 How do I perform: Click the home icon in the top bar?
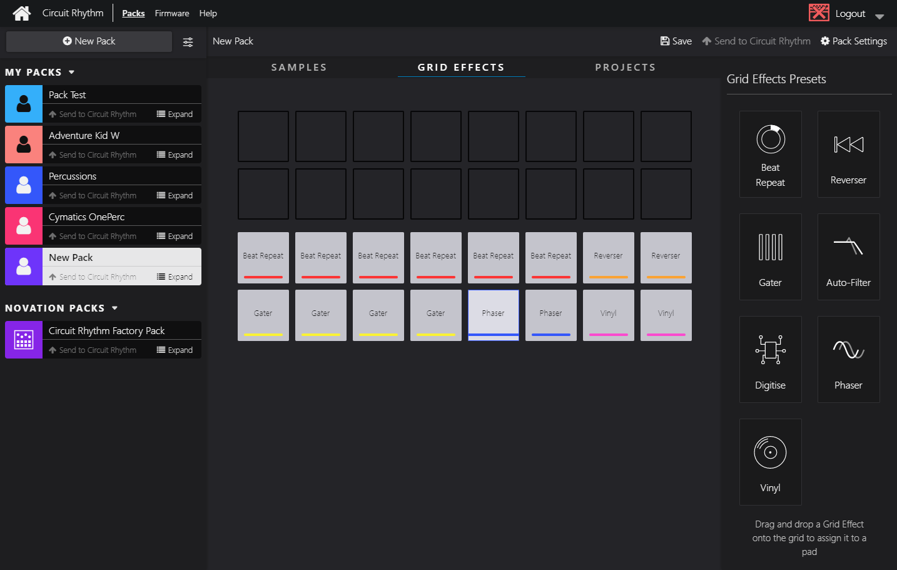[21, 13]
